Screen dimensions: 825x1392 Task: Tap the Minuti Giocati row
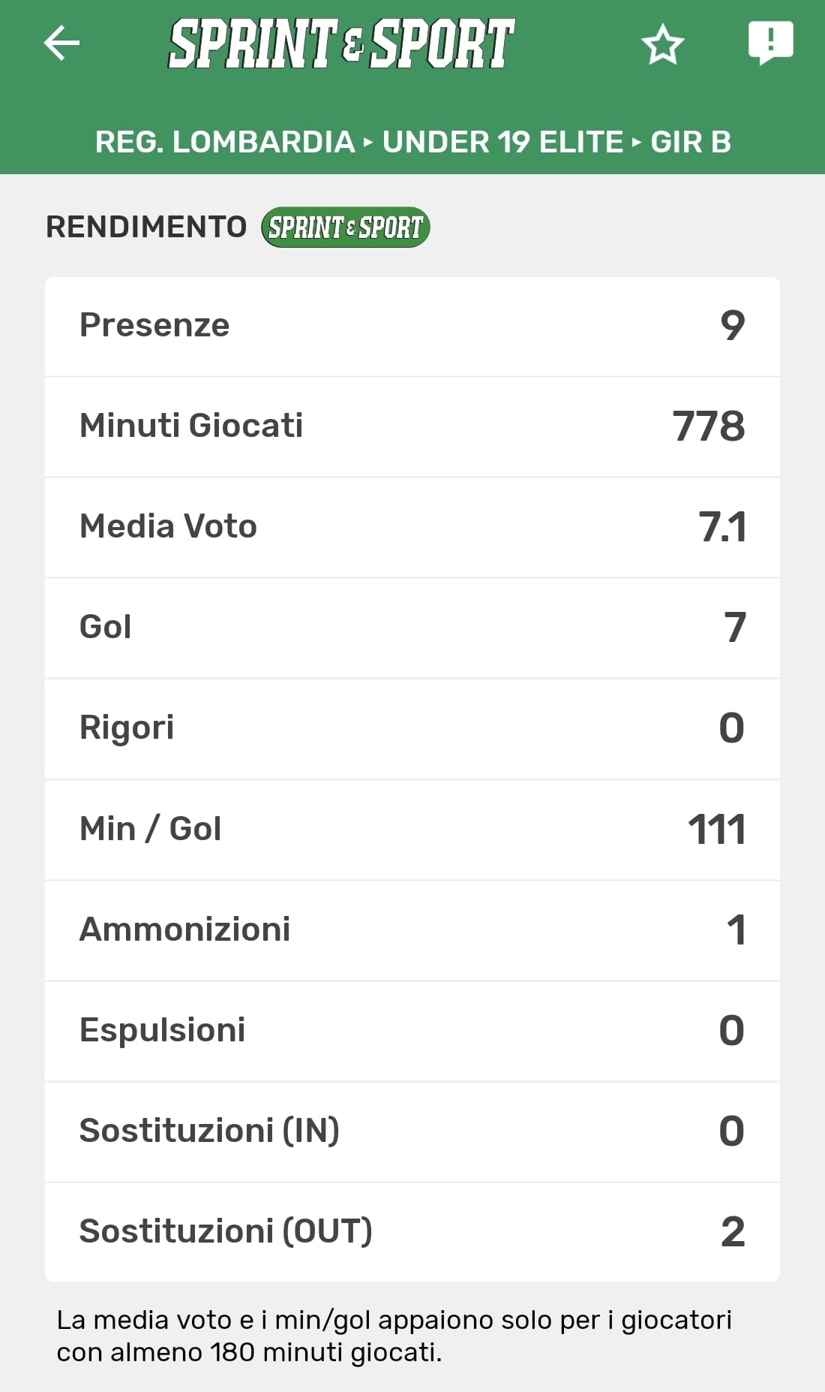[x=412, y=426]
